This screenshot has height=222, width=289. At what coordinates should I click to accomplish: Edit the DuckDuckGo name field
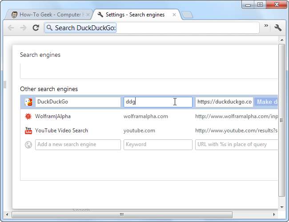click(x=78, y=102)
